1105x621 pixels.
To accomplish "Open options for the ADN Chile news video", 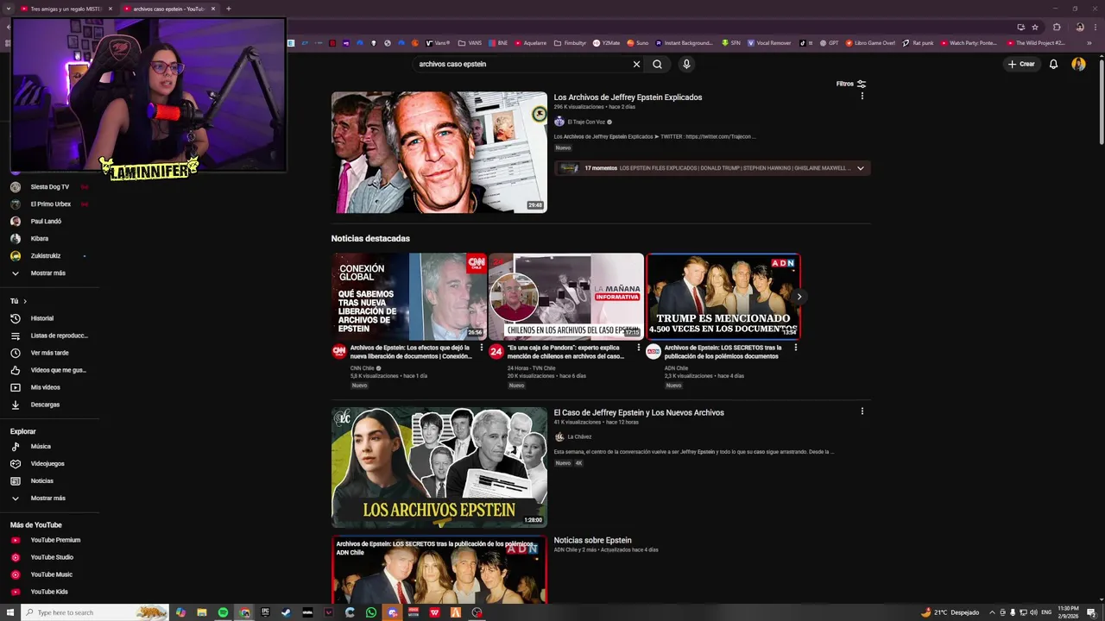I will click(x=795, y=348).
